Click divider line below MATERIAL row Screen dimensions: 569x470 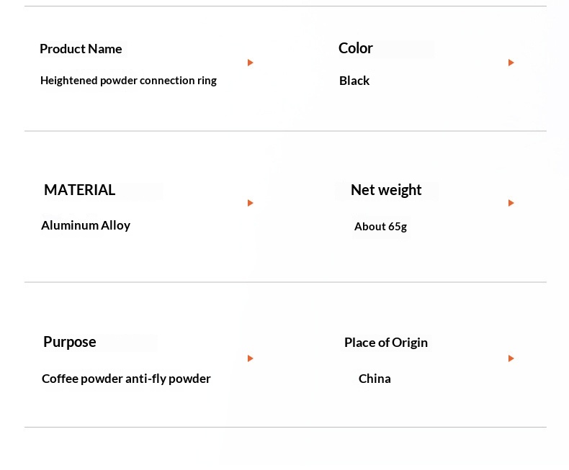pos(285,281)
